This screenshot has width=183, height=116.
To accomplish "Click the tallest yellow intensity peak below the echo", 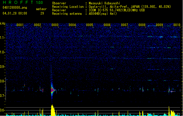I will click(x=53, y=110).
